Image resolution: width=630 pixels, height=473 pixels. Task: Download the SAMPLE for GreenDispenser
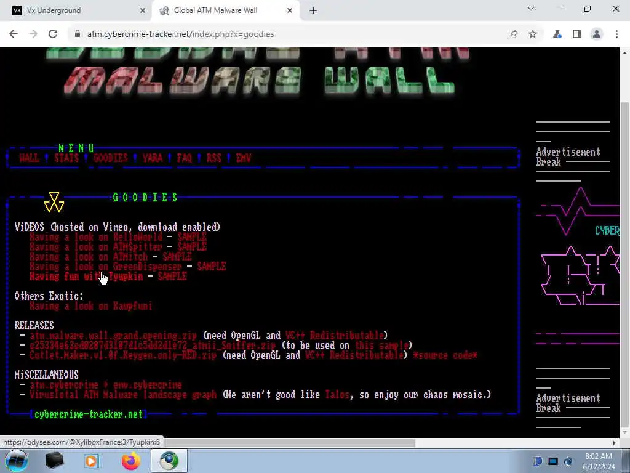pos(212,266)
